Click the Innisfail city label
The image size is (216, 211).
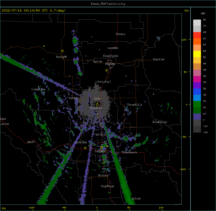pyautogui.click(x=104, y=82)
